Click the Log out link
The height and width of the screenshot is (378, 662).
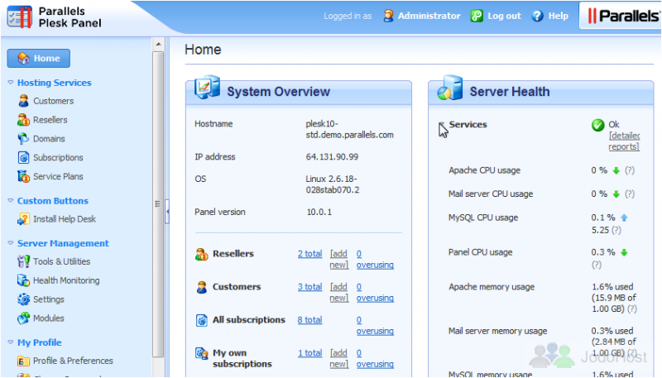coord(504,16)
